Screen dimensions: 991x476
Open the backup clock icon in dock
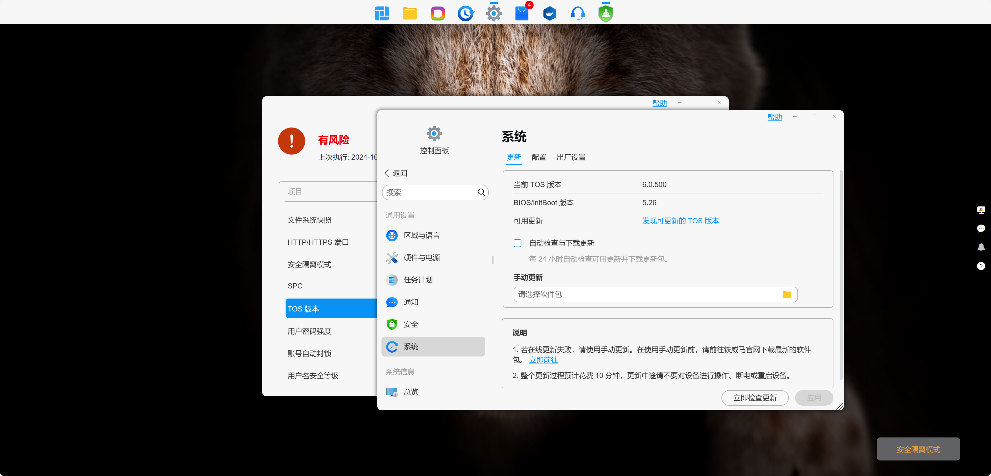(465, 13)
